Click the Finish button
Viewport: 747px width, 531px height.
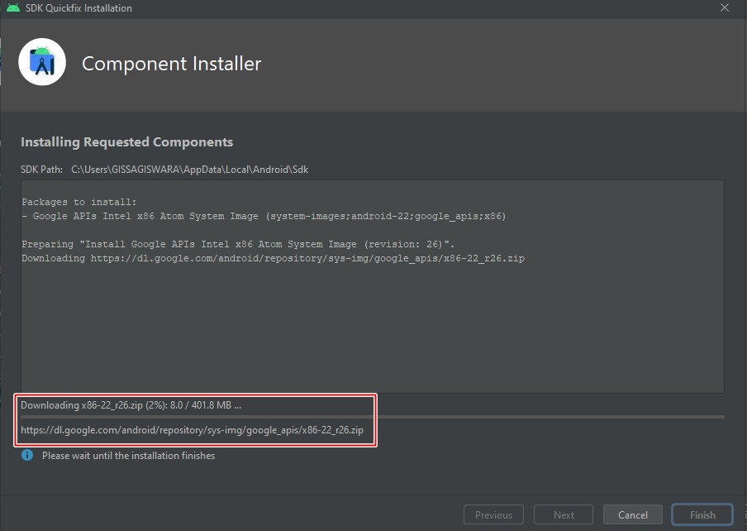click(x=702, y=514)
